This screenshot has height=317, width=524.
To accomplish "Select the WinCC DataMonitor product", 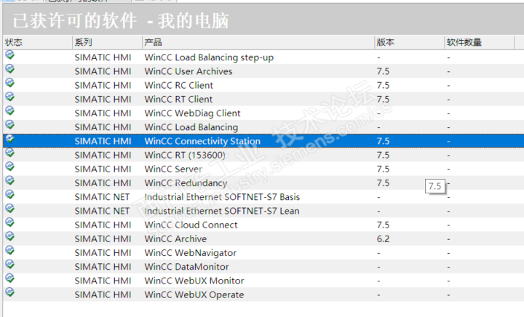I will click(x=186, y=267).
